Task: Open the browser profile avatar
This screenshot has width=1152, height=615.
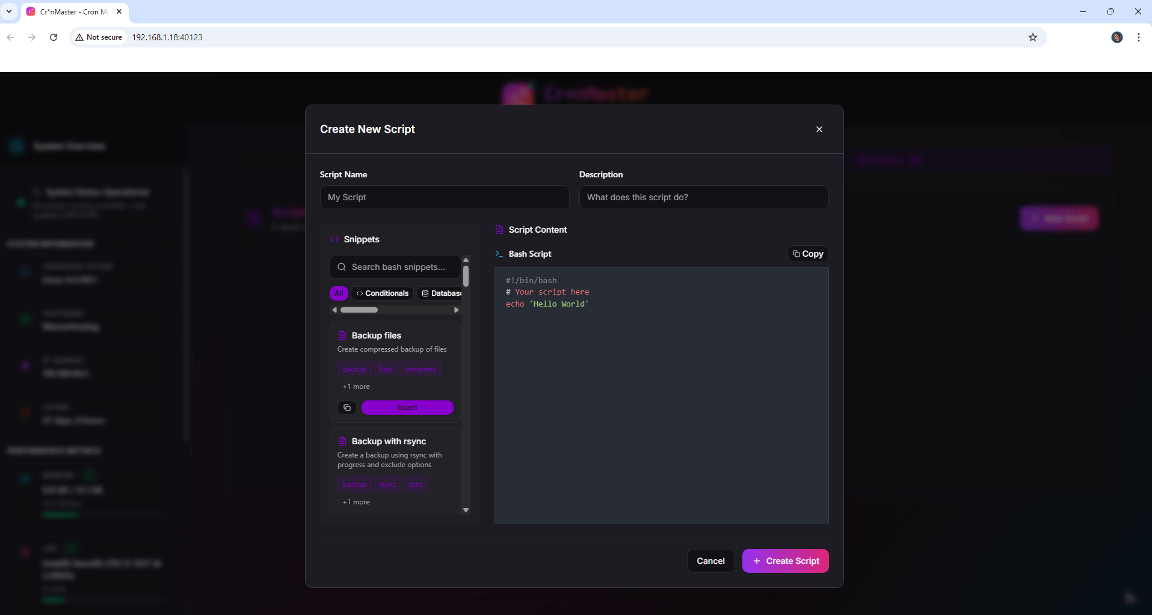Action: tap(1117, 37)
